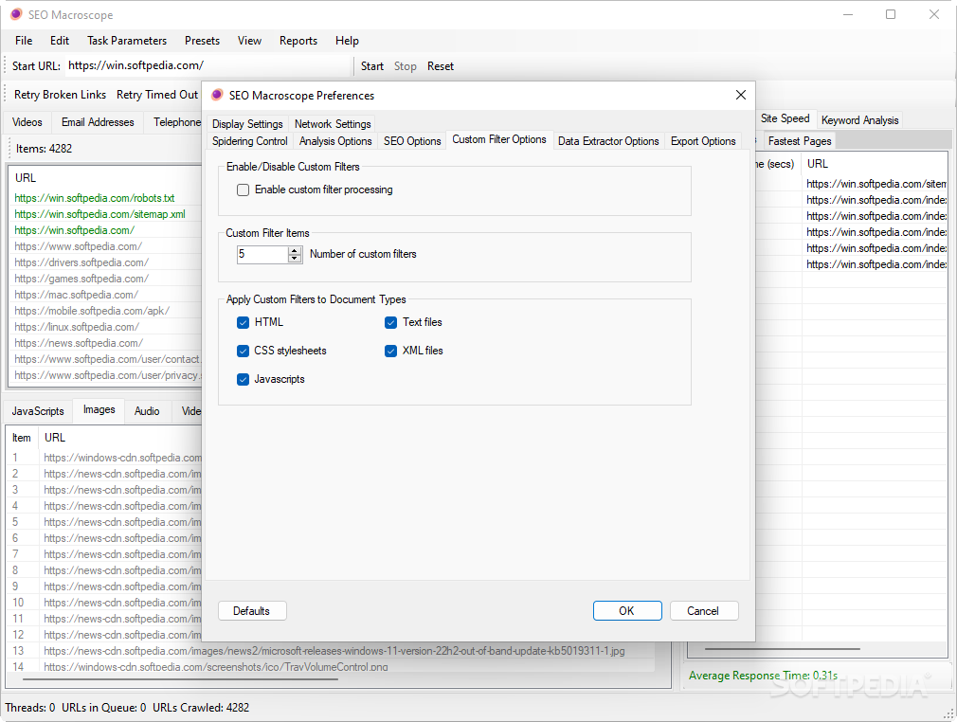
Task: Click the URL column header in the Images list
Action: click(x=122, y=438)
